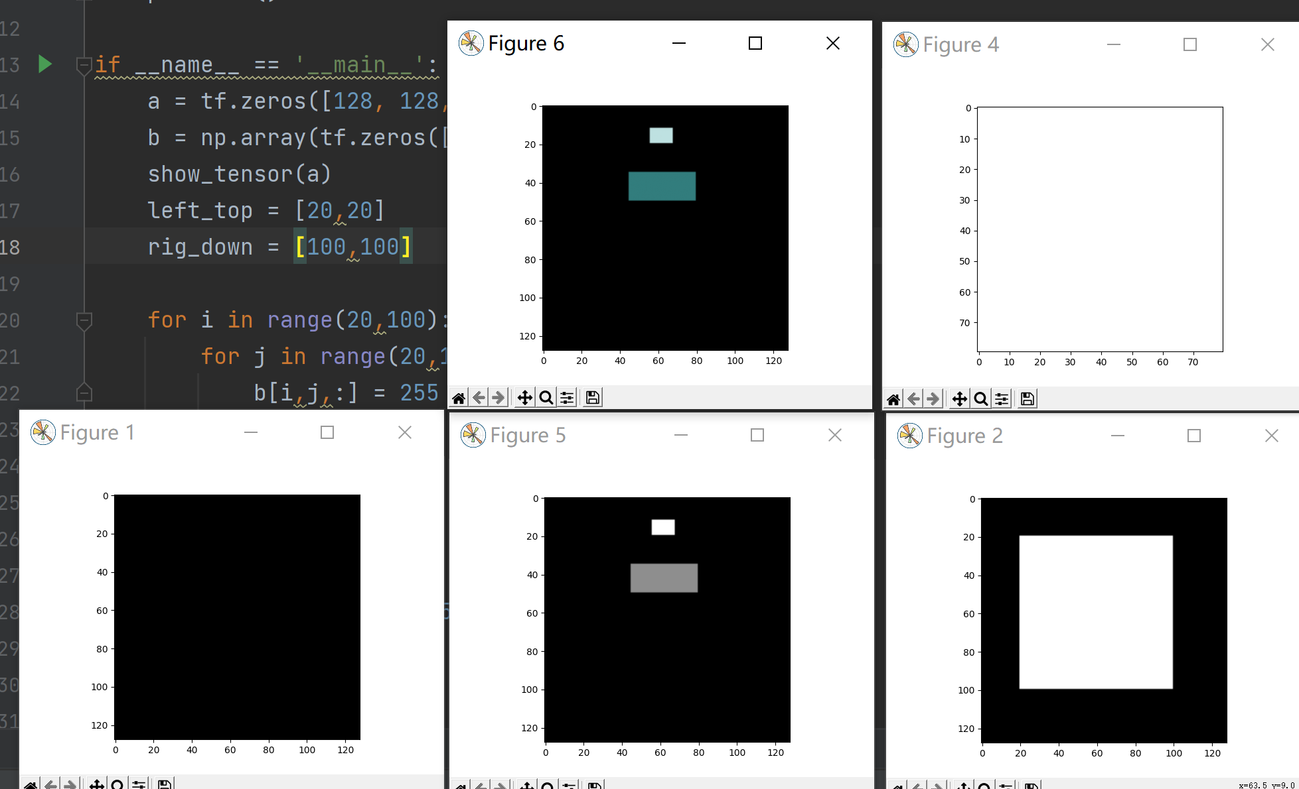
Task: Click the Figure 4 matplotlib window icon
Action: point(906,44)
